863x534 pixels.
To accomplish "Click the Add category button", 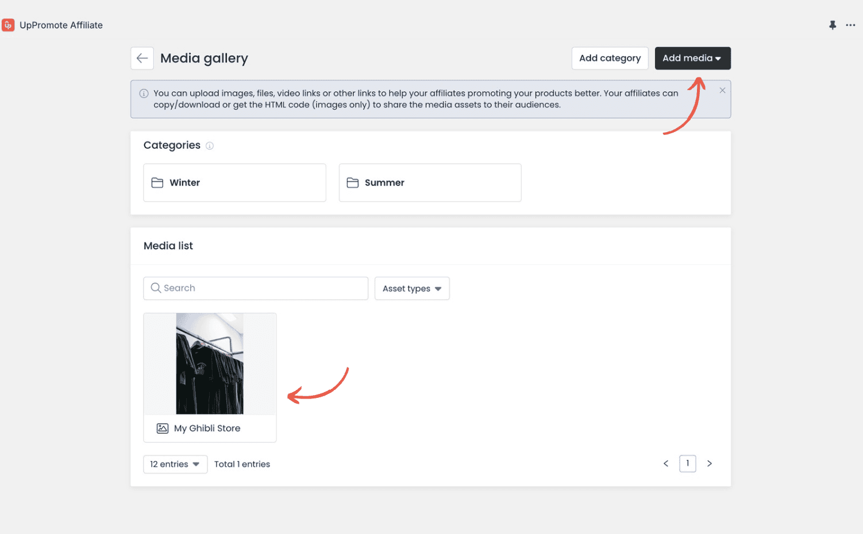I will [x=610, y=58].
